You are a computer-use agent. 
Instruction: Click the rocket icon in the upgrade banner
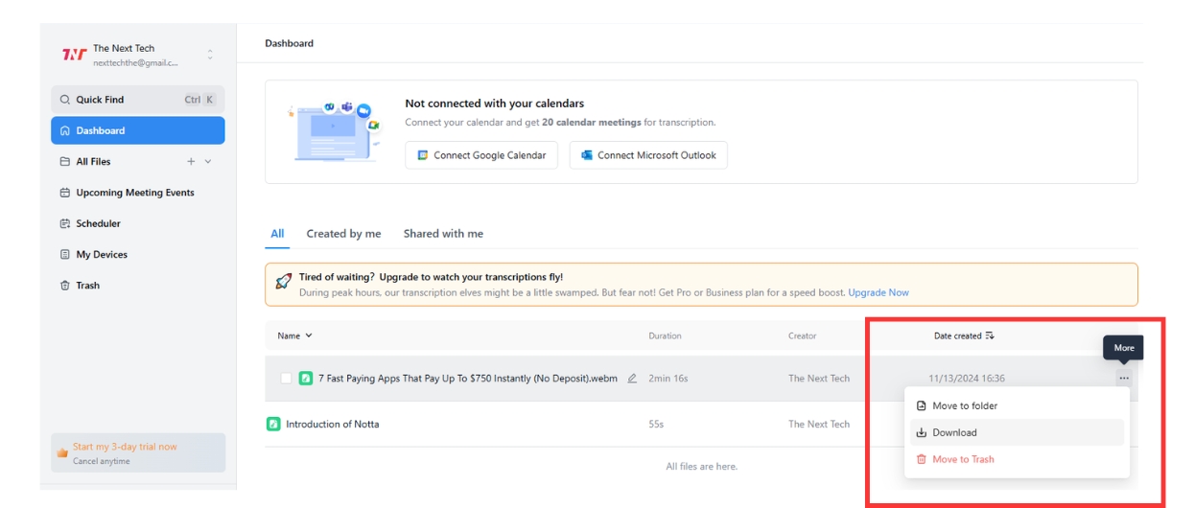284,282
